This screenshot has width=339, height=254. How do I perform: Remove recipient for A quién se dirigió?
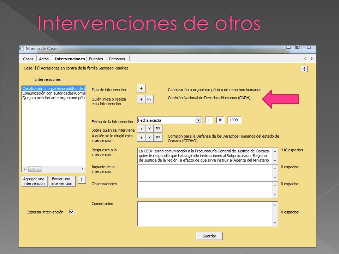click(x=149, y=138)
